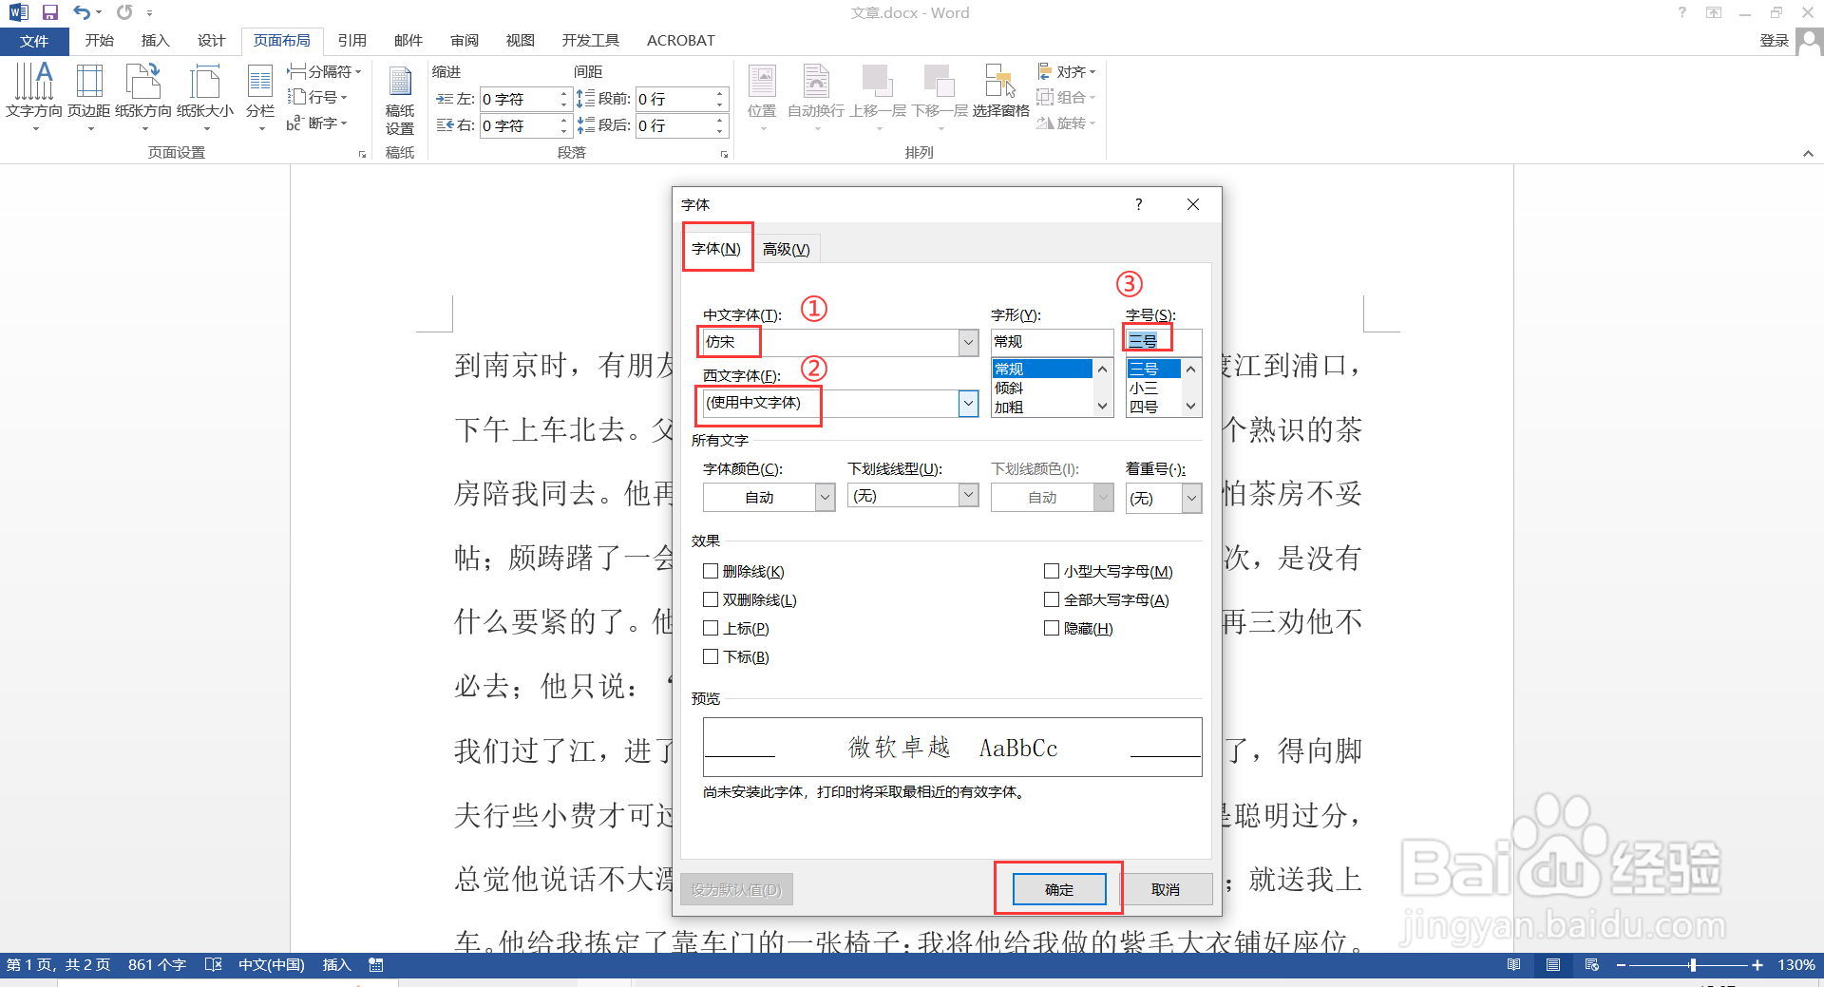Switch to the Advanced (高级) dialog tab
Image resolution: width=1824 pixels, height=987 pixels.
click(787, 249)
